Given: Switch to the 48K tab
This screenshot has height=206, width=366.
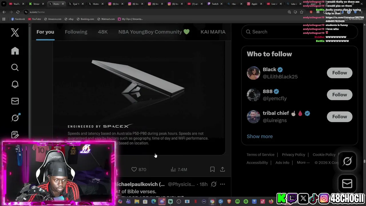Looking at the screenshot, I should [x=103, y=32].
